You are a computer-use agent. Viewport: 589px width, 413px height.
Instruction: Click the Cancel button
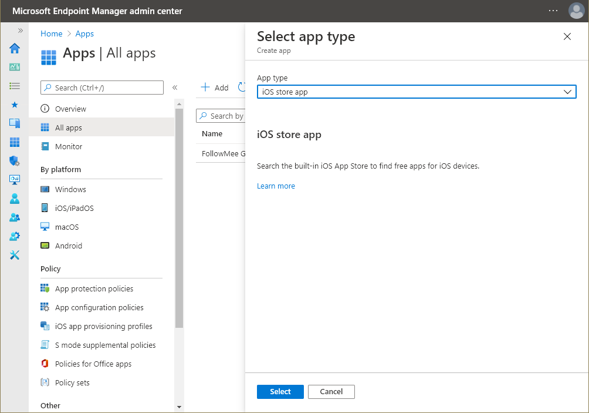click(x=331, y=392)
